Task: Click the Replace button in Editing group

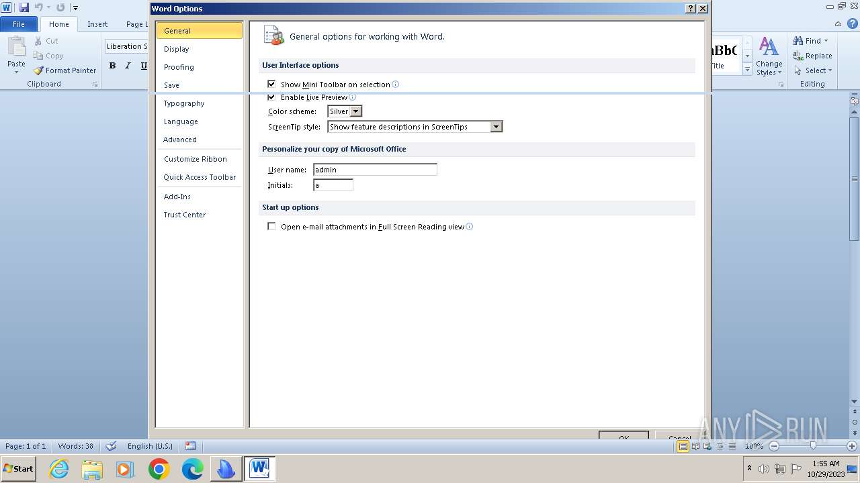Action: [813, 56]
